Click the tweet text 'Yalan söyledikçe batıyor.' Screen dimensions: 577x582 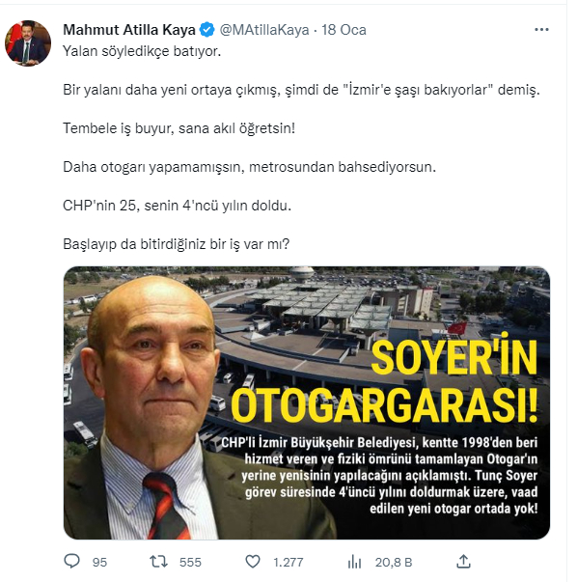coord(142,51)
